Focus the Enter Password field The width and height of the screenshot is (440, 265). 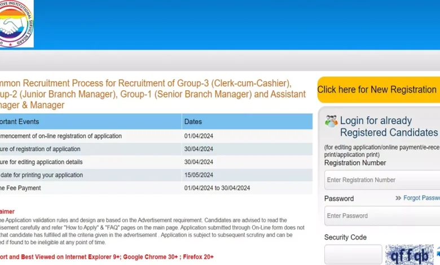pos(382,215)
